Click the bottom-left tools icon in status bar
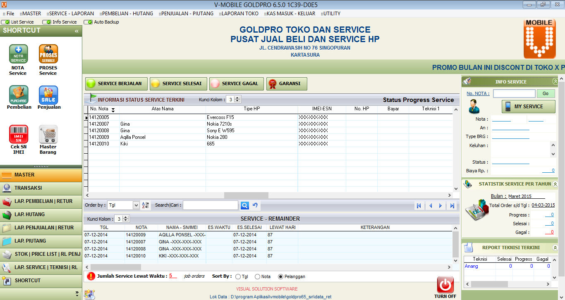The width and height of the screenshot is (565, 300). [x=89, y=294]
